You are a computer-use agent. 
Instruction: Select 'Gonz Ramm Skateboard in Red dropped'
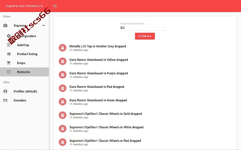click(x=97, y=87)
